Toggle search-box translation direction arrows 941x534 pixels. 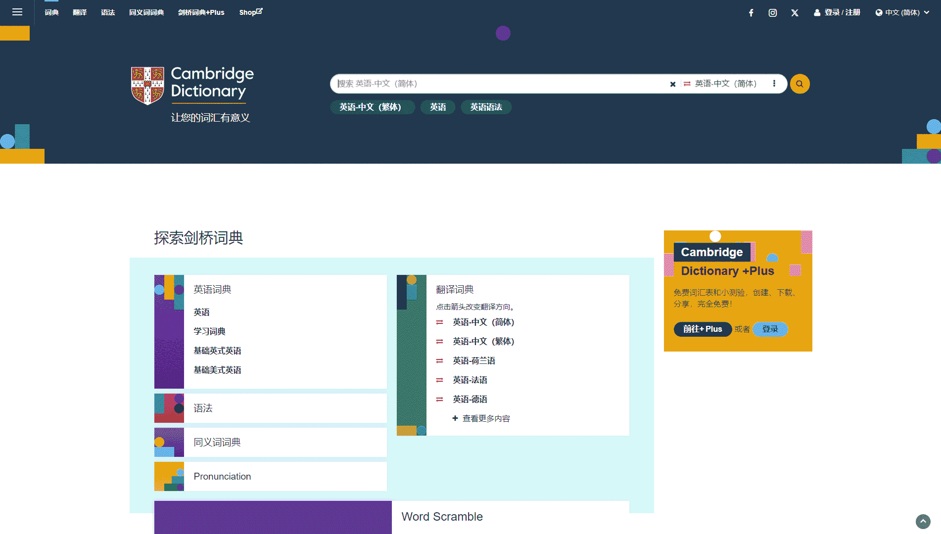click(687, 84)
